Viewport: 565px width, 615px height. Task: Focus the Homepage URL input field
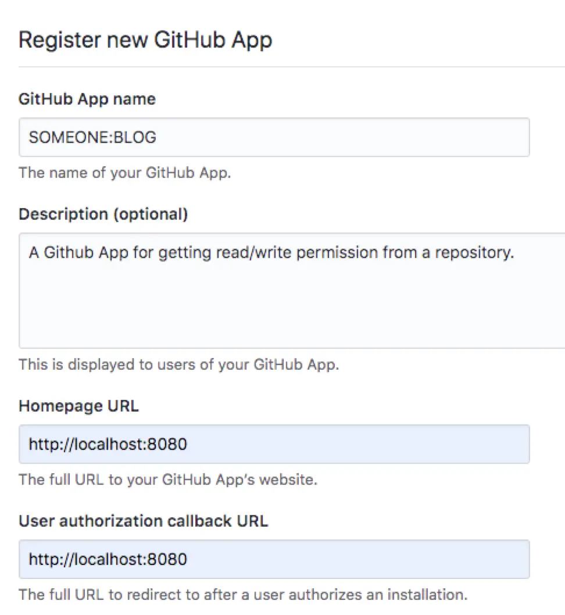click(x=349, y=444)
